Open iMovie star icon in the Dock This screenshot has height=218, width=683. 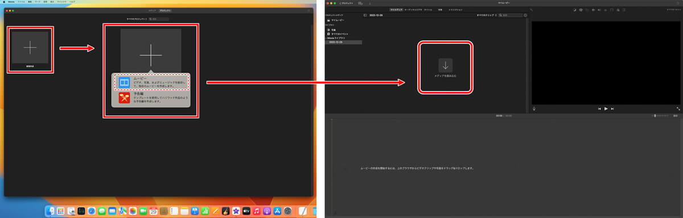pyautogui.click(x=236, y=211)
